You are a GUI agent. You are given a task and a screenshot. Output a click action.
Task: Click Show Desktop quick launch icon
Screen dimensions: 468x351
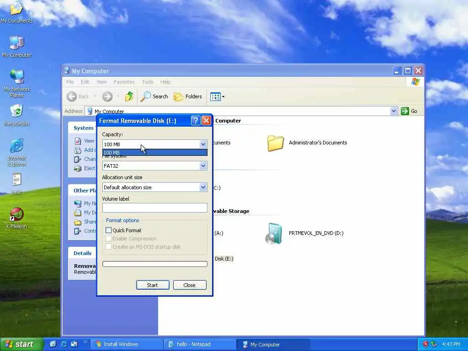click(x=53, y=344)
